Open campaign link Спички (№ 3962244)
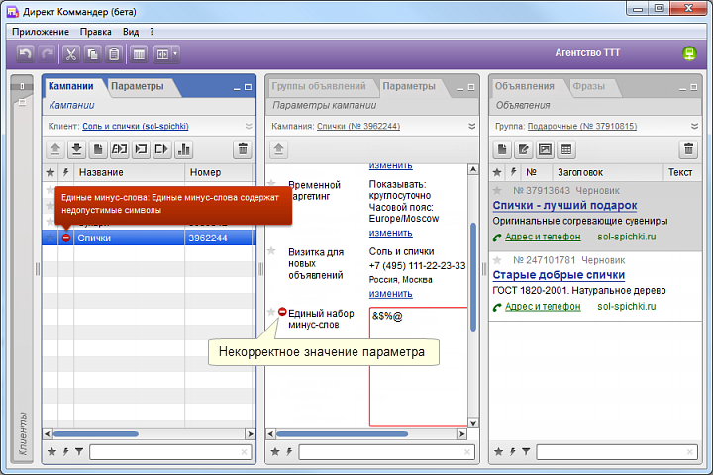The height and width of the screenshot is (475, 713). pyautogui.click(x=358, y=126)
